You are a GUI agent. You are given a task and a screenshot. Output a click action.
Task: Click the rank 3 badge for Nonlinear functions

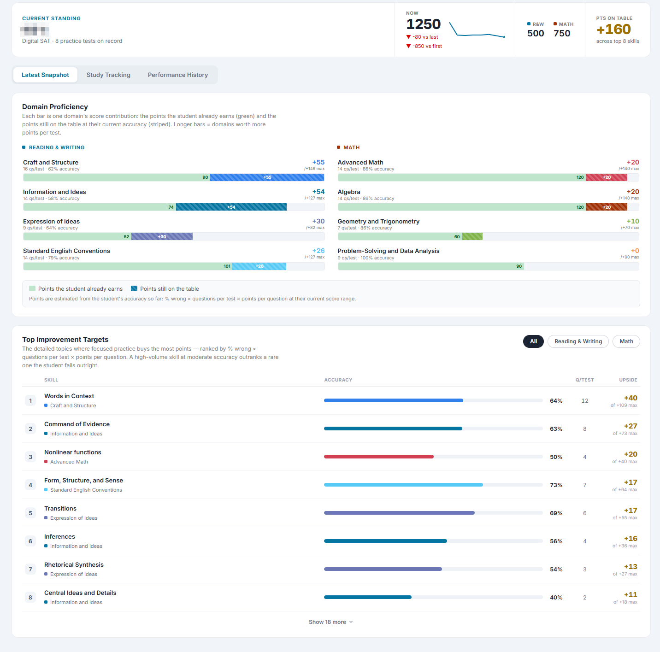[30, 457]
